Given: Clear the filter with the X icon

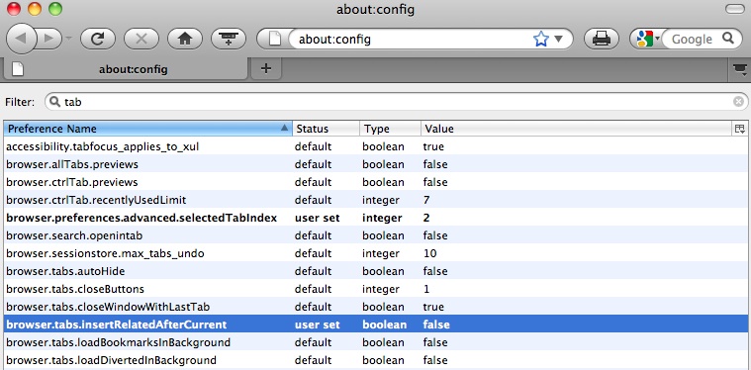Looking at the screenshot, I should 738,102.
